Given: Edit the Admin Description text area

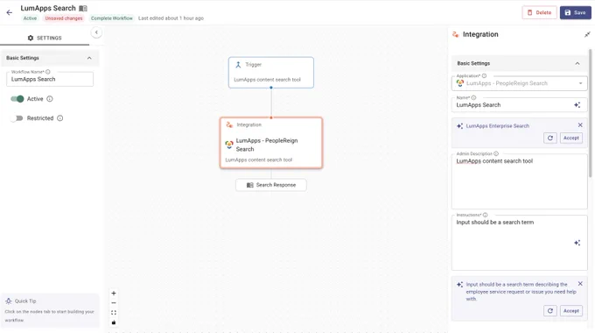Looking at the screenshot, I should coord(519,181).
